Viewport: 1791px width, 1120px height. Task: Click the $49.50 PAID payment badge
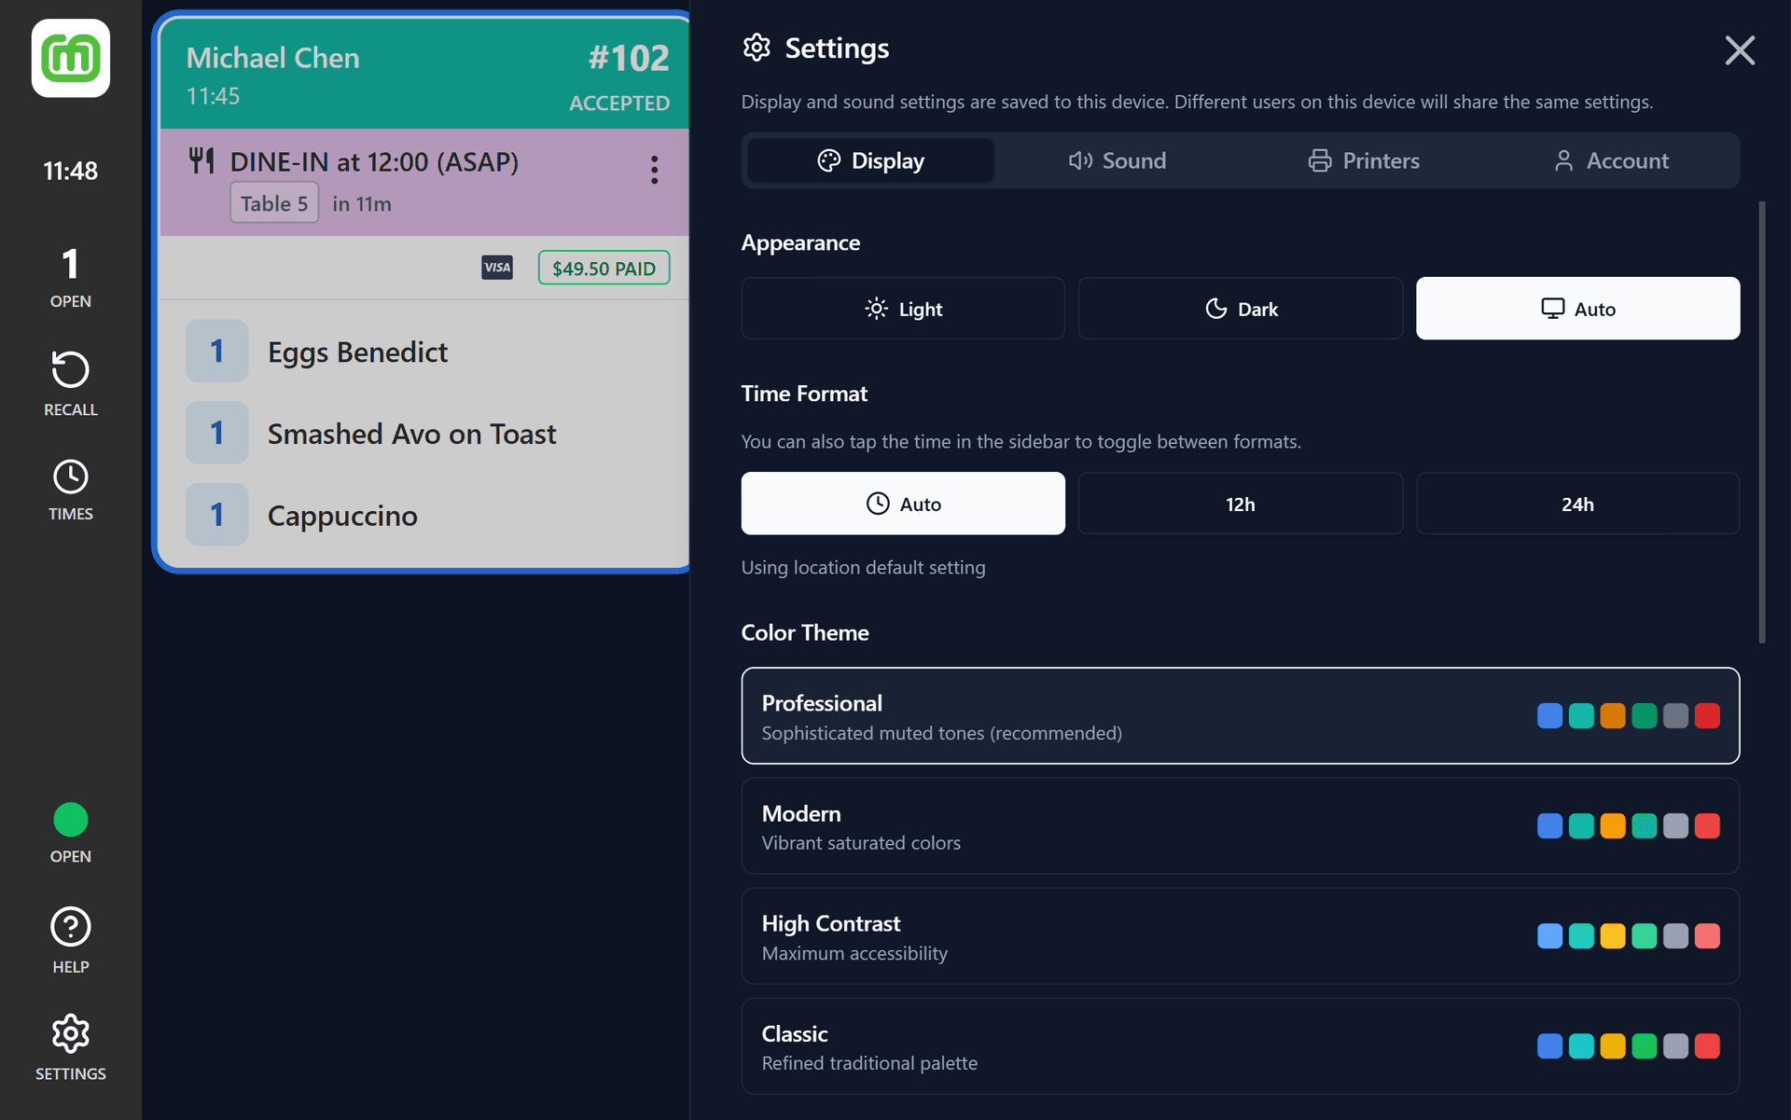pyautogui.click(x=604, y=268)
